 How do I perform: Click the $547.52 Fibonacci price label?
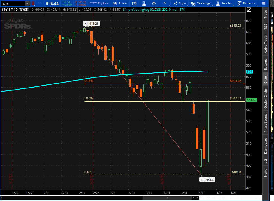(235, 99)
